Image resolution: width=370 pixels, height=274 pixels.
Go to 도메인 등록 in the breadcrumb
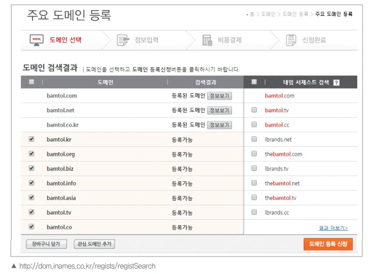tap(296, 14)
